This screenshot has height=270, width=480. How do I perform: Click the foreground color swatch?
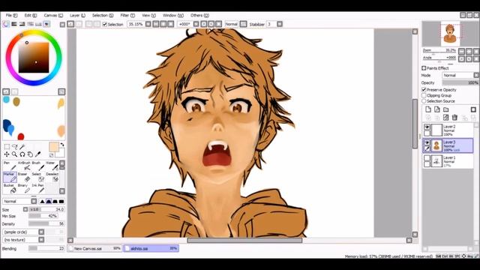click(x=53, y=147)
